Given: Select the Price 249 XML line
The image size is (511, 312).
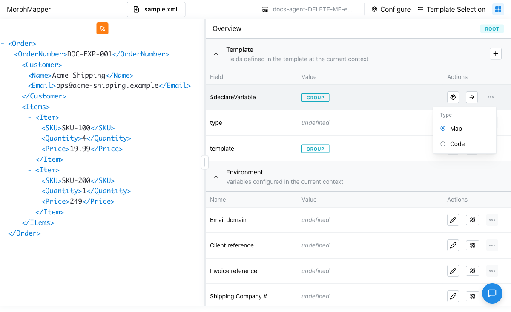Looking at the screenshot, I should pyautogui.click(x=78, y=201).
